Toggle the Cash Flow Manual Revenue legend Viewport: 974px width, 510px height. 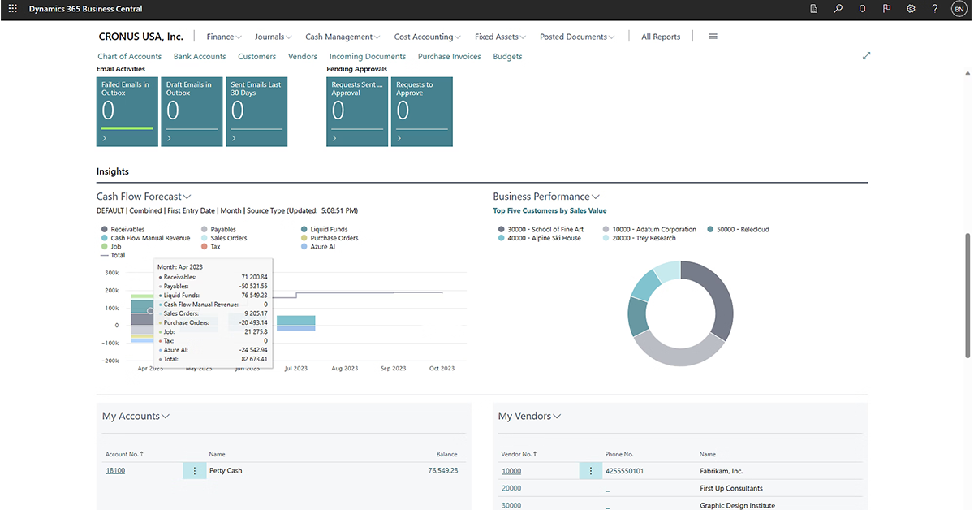pos(145,238)
